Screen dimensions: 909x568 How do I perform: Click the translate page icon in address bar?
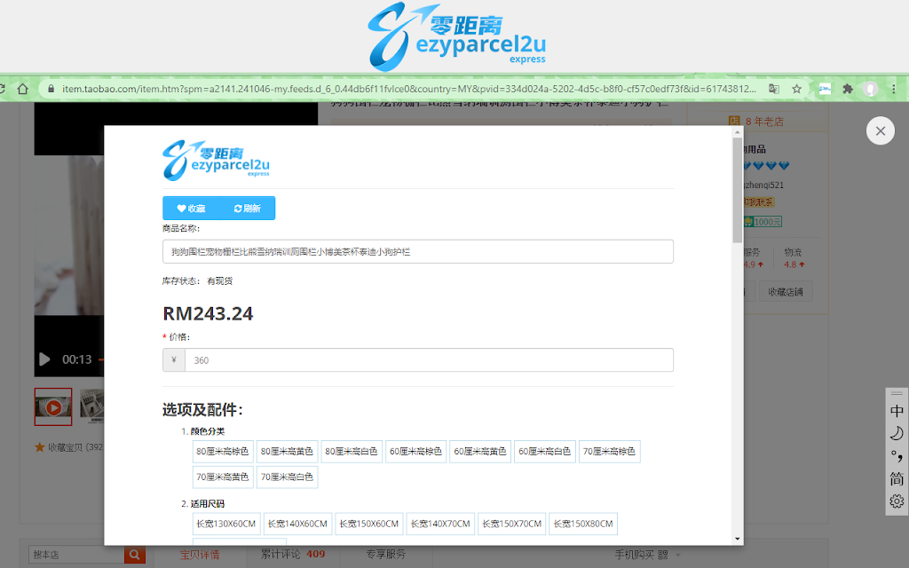(x=774, y=89)
